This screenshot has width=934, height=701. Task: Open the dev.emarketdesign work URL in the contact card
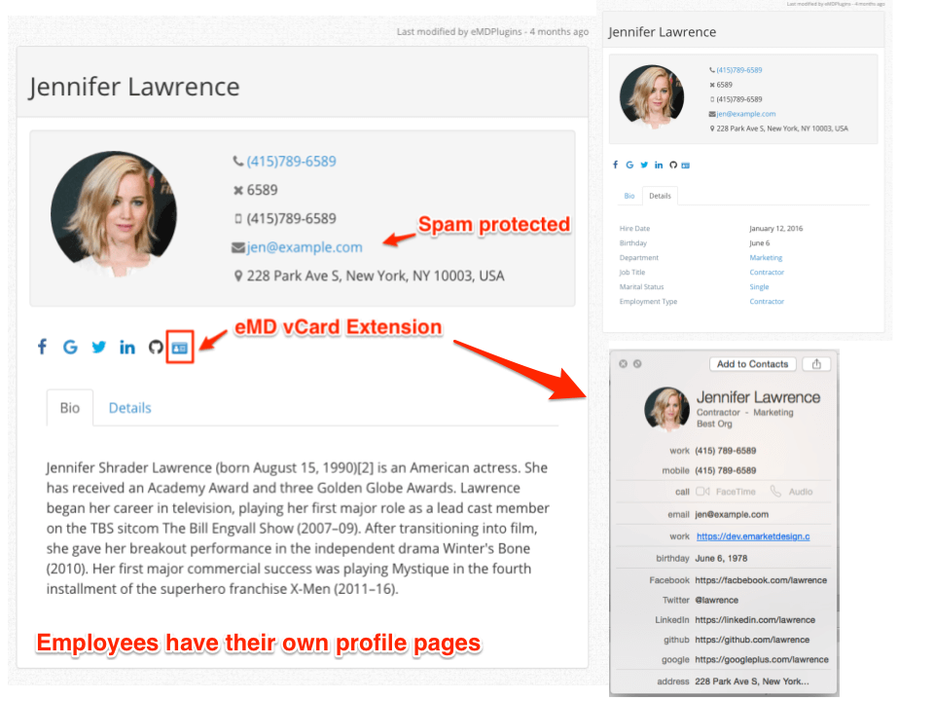tap(753, 536)
